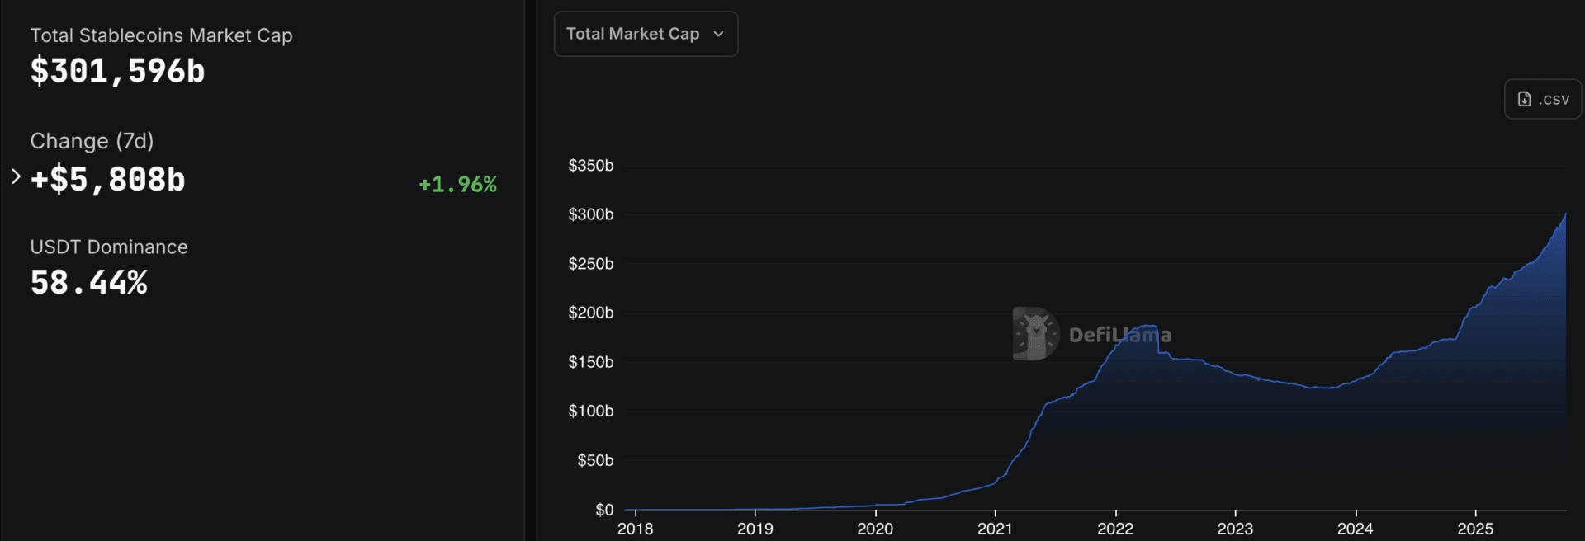Click the Total Stablecoins Market Cap label
1585x541 pixels.
pyautogui.click(x=161, y=35)
